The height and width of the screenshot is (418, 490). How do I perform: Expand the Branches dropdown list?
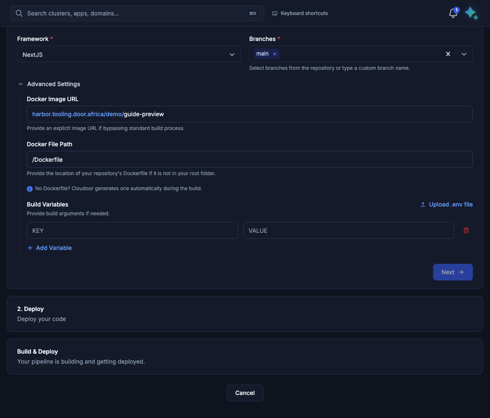[464, 54]
